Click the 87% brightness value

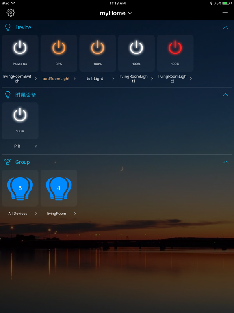58,64
